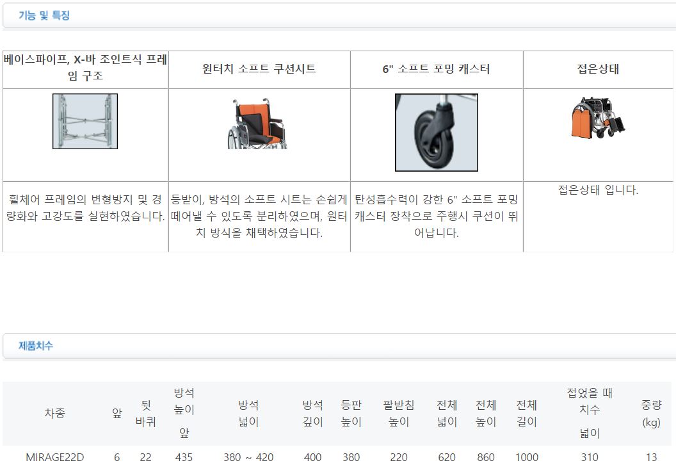Click the 접은상태 입니다 description text
The width and height of the screenshot is (676, 470).
pyautogui.click(x=597, y=190)
